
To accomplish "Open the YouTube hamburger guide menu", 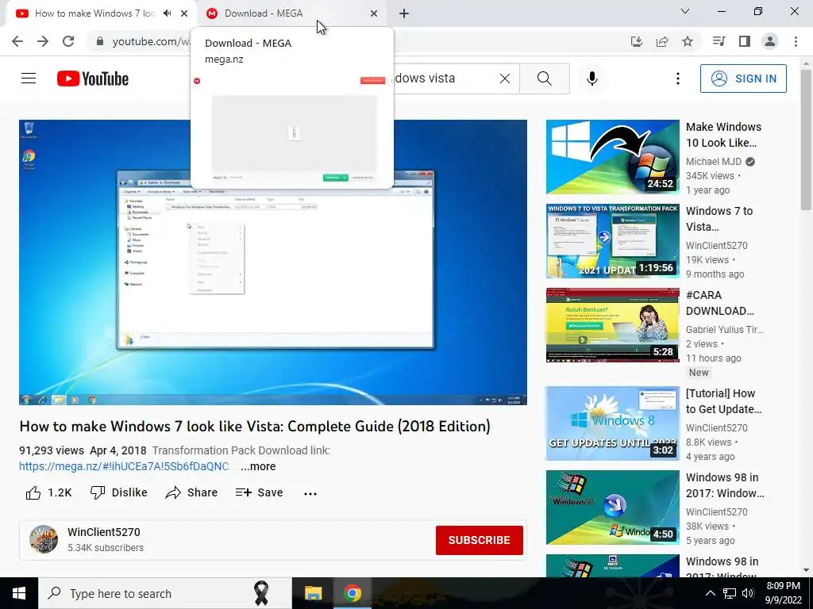I will click(29, 79).
